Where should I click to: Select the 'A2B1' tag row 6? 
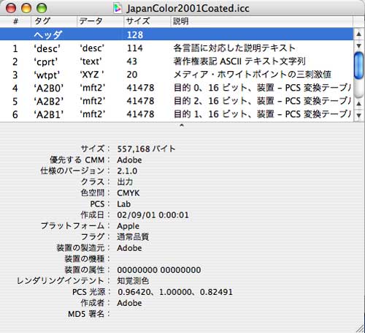pyautogui.click(x=177, y=114)
